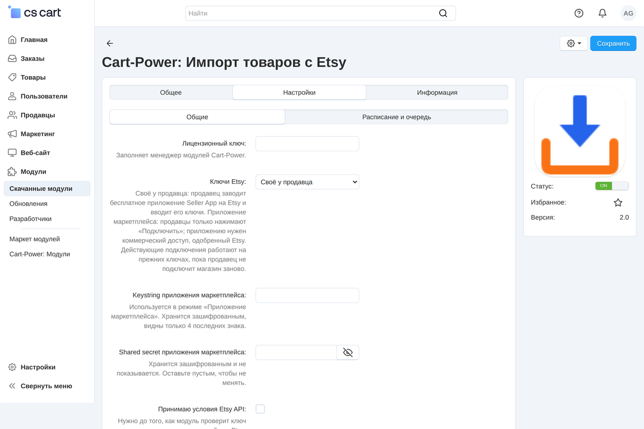Click the Маркетинг megaphone icon in sidebar
The height and width of the screenshot is (429, 644).
(x=12, y=134)
